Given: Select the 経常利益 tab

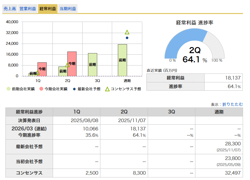Looking at the screenshot, I should click(x=48, y=9).
